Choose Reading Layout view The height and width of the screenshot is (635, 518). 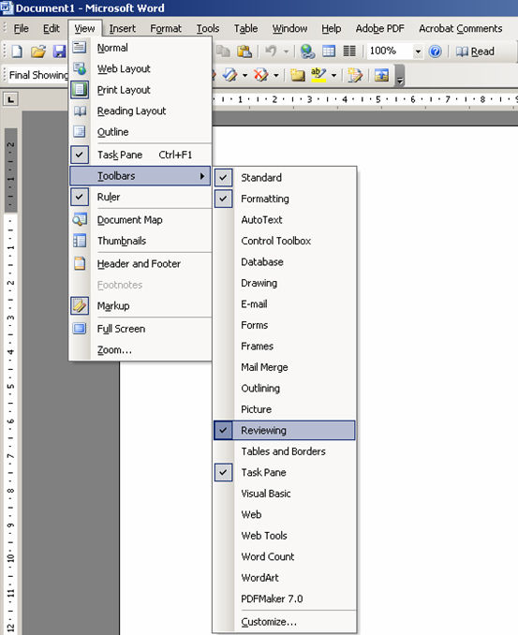141,111
